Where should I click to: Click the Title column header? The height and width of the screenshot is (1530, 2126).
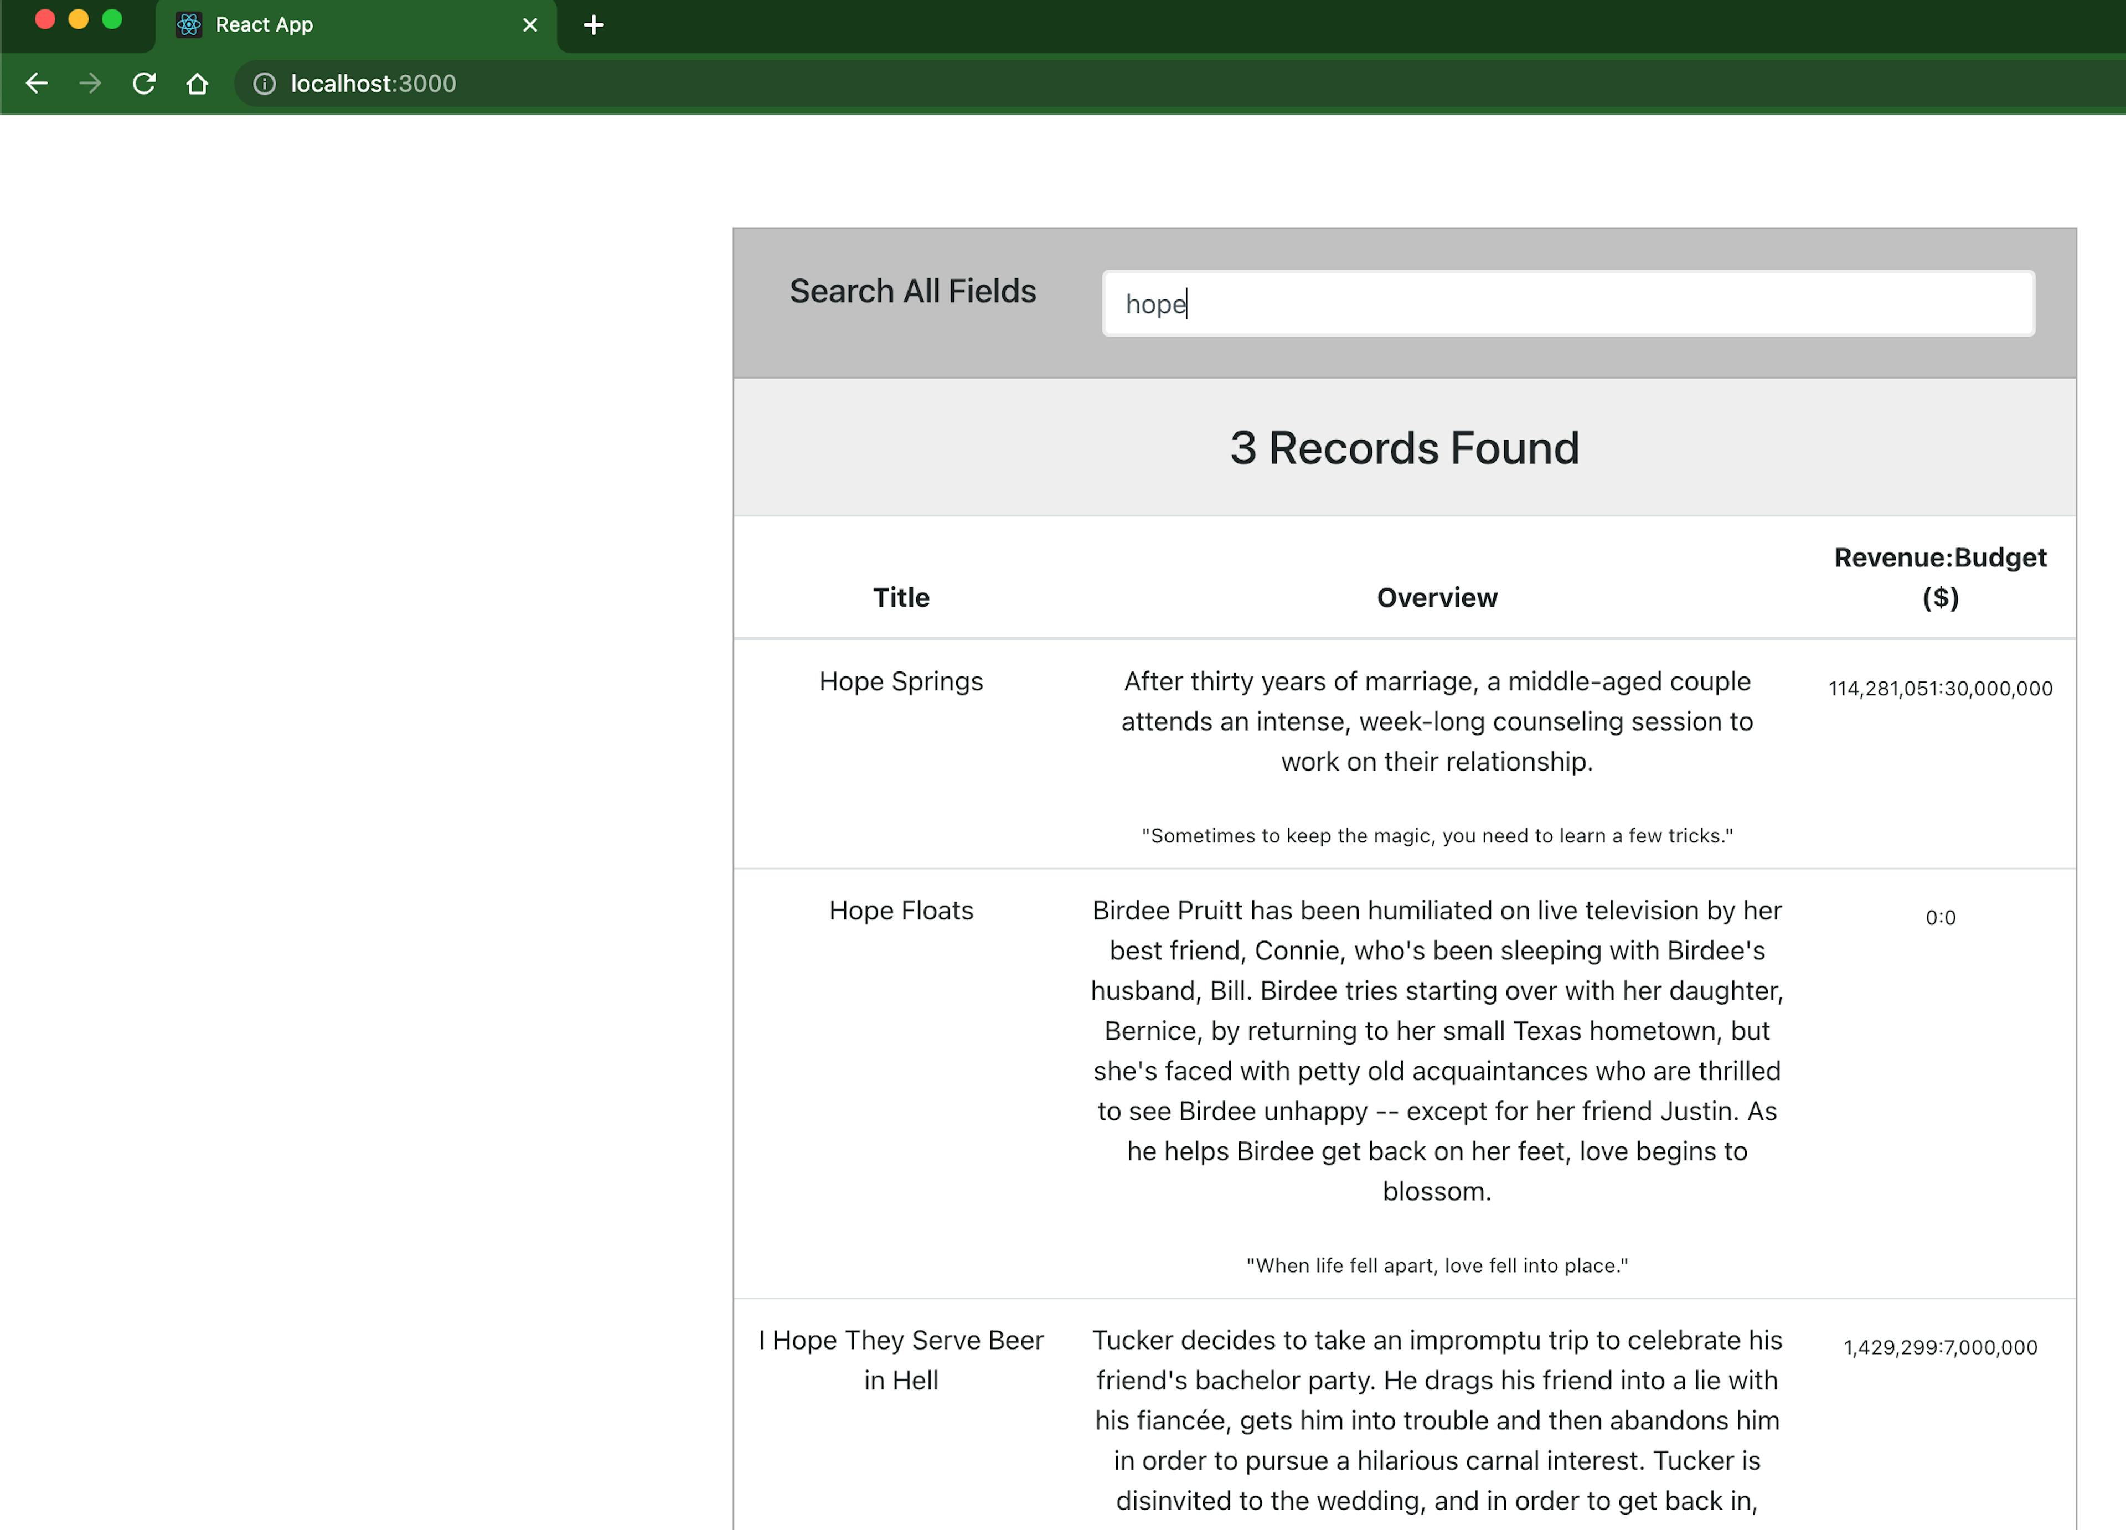pyautogui.click(x=901, y=597)
